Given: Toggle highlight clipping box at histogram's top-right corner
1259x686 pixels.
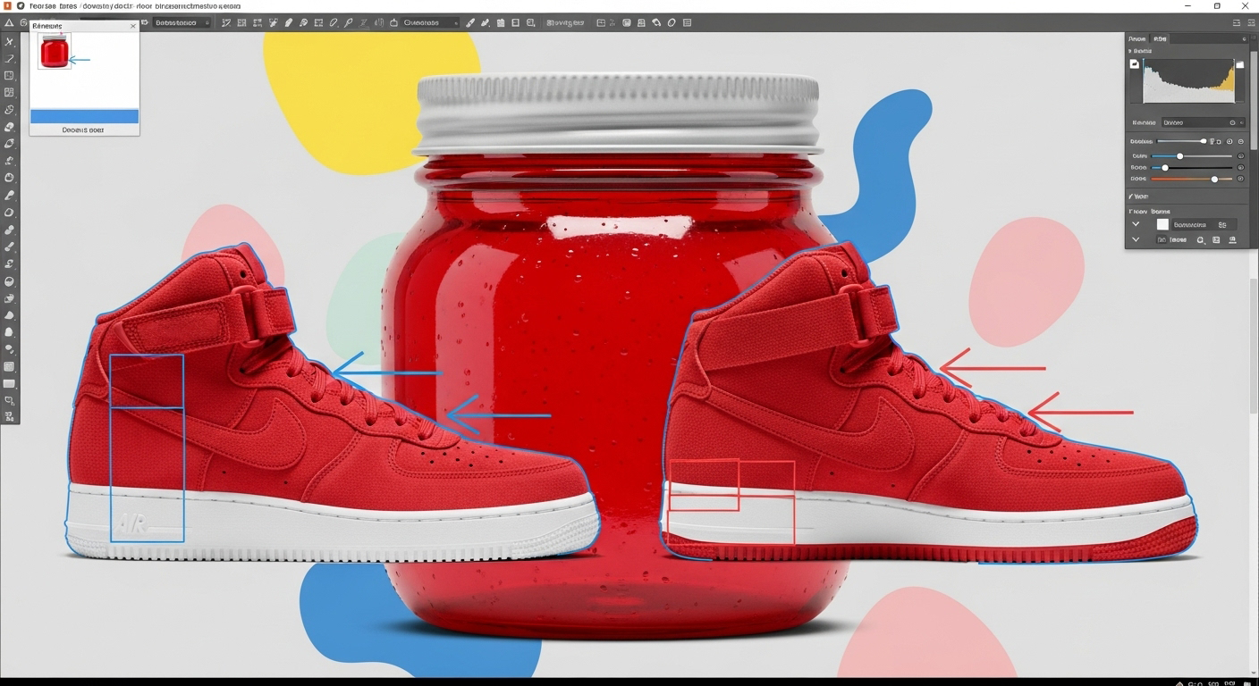Looking at the screenshot, I should click(1239, 64).
